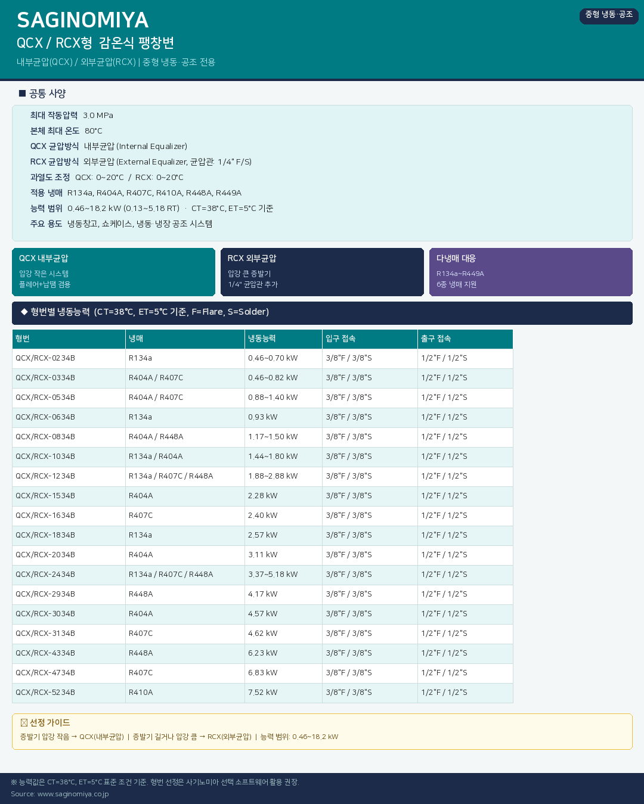The width and height of the screenshot is (644, 804).
Task: Click the SAGINOMIYA title
Action: click(x=82, y=20)
